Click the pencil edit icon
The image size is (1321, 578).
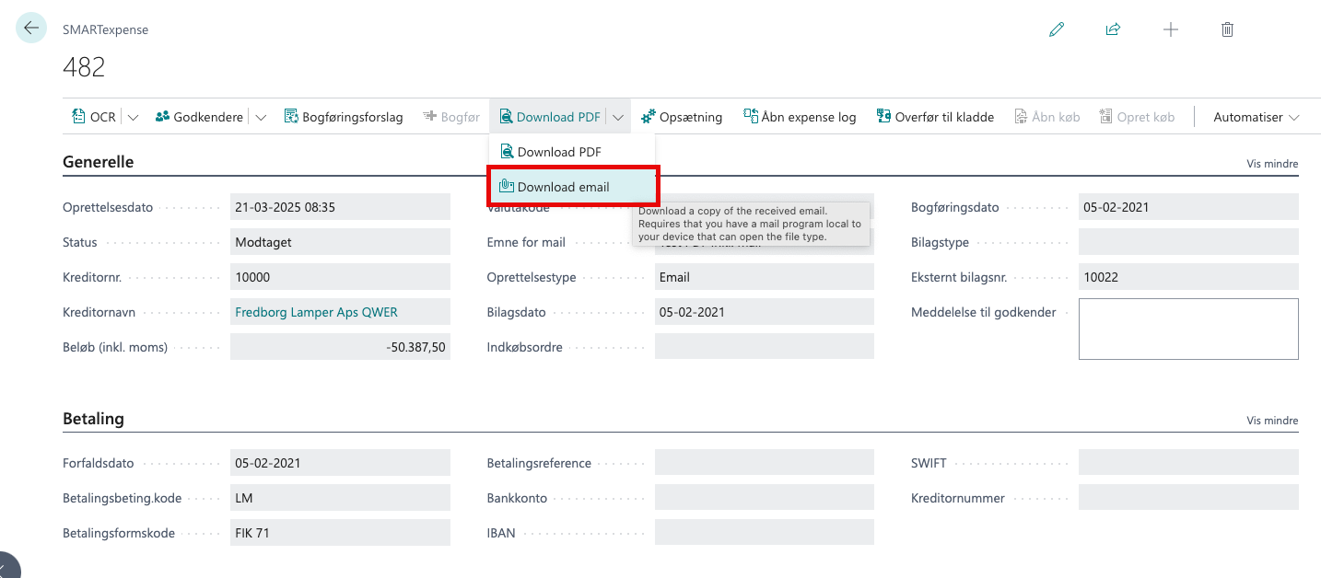point(1057,29)
